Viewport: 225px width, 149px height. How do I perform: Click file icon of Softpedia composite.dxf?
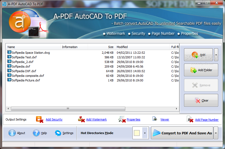(x=9, y=75)
